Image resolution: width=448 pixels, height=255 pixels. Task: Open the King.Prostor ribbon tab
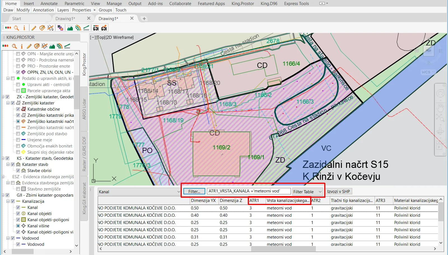coord(242,4)
